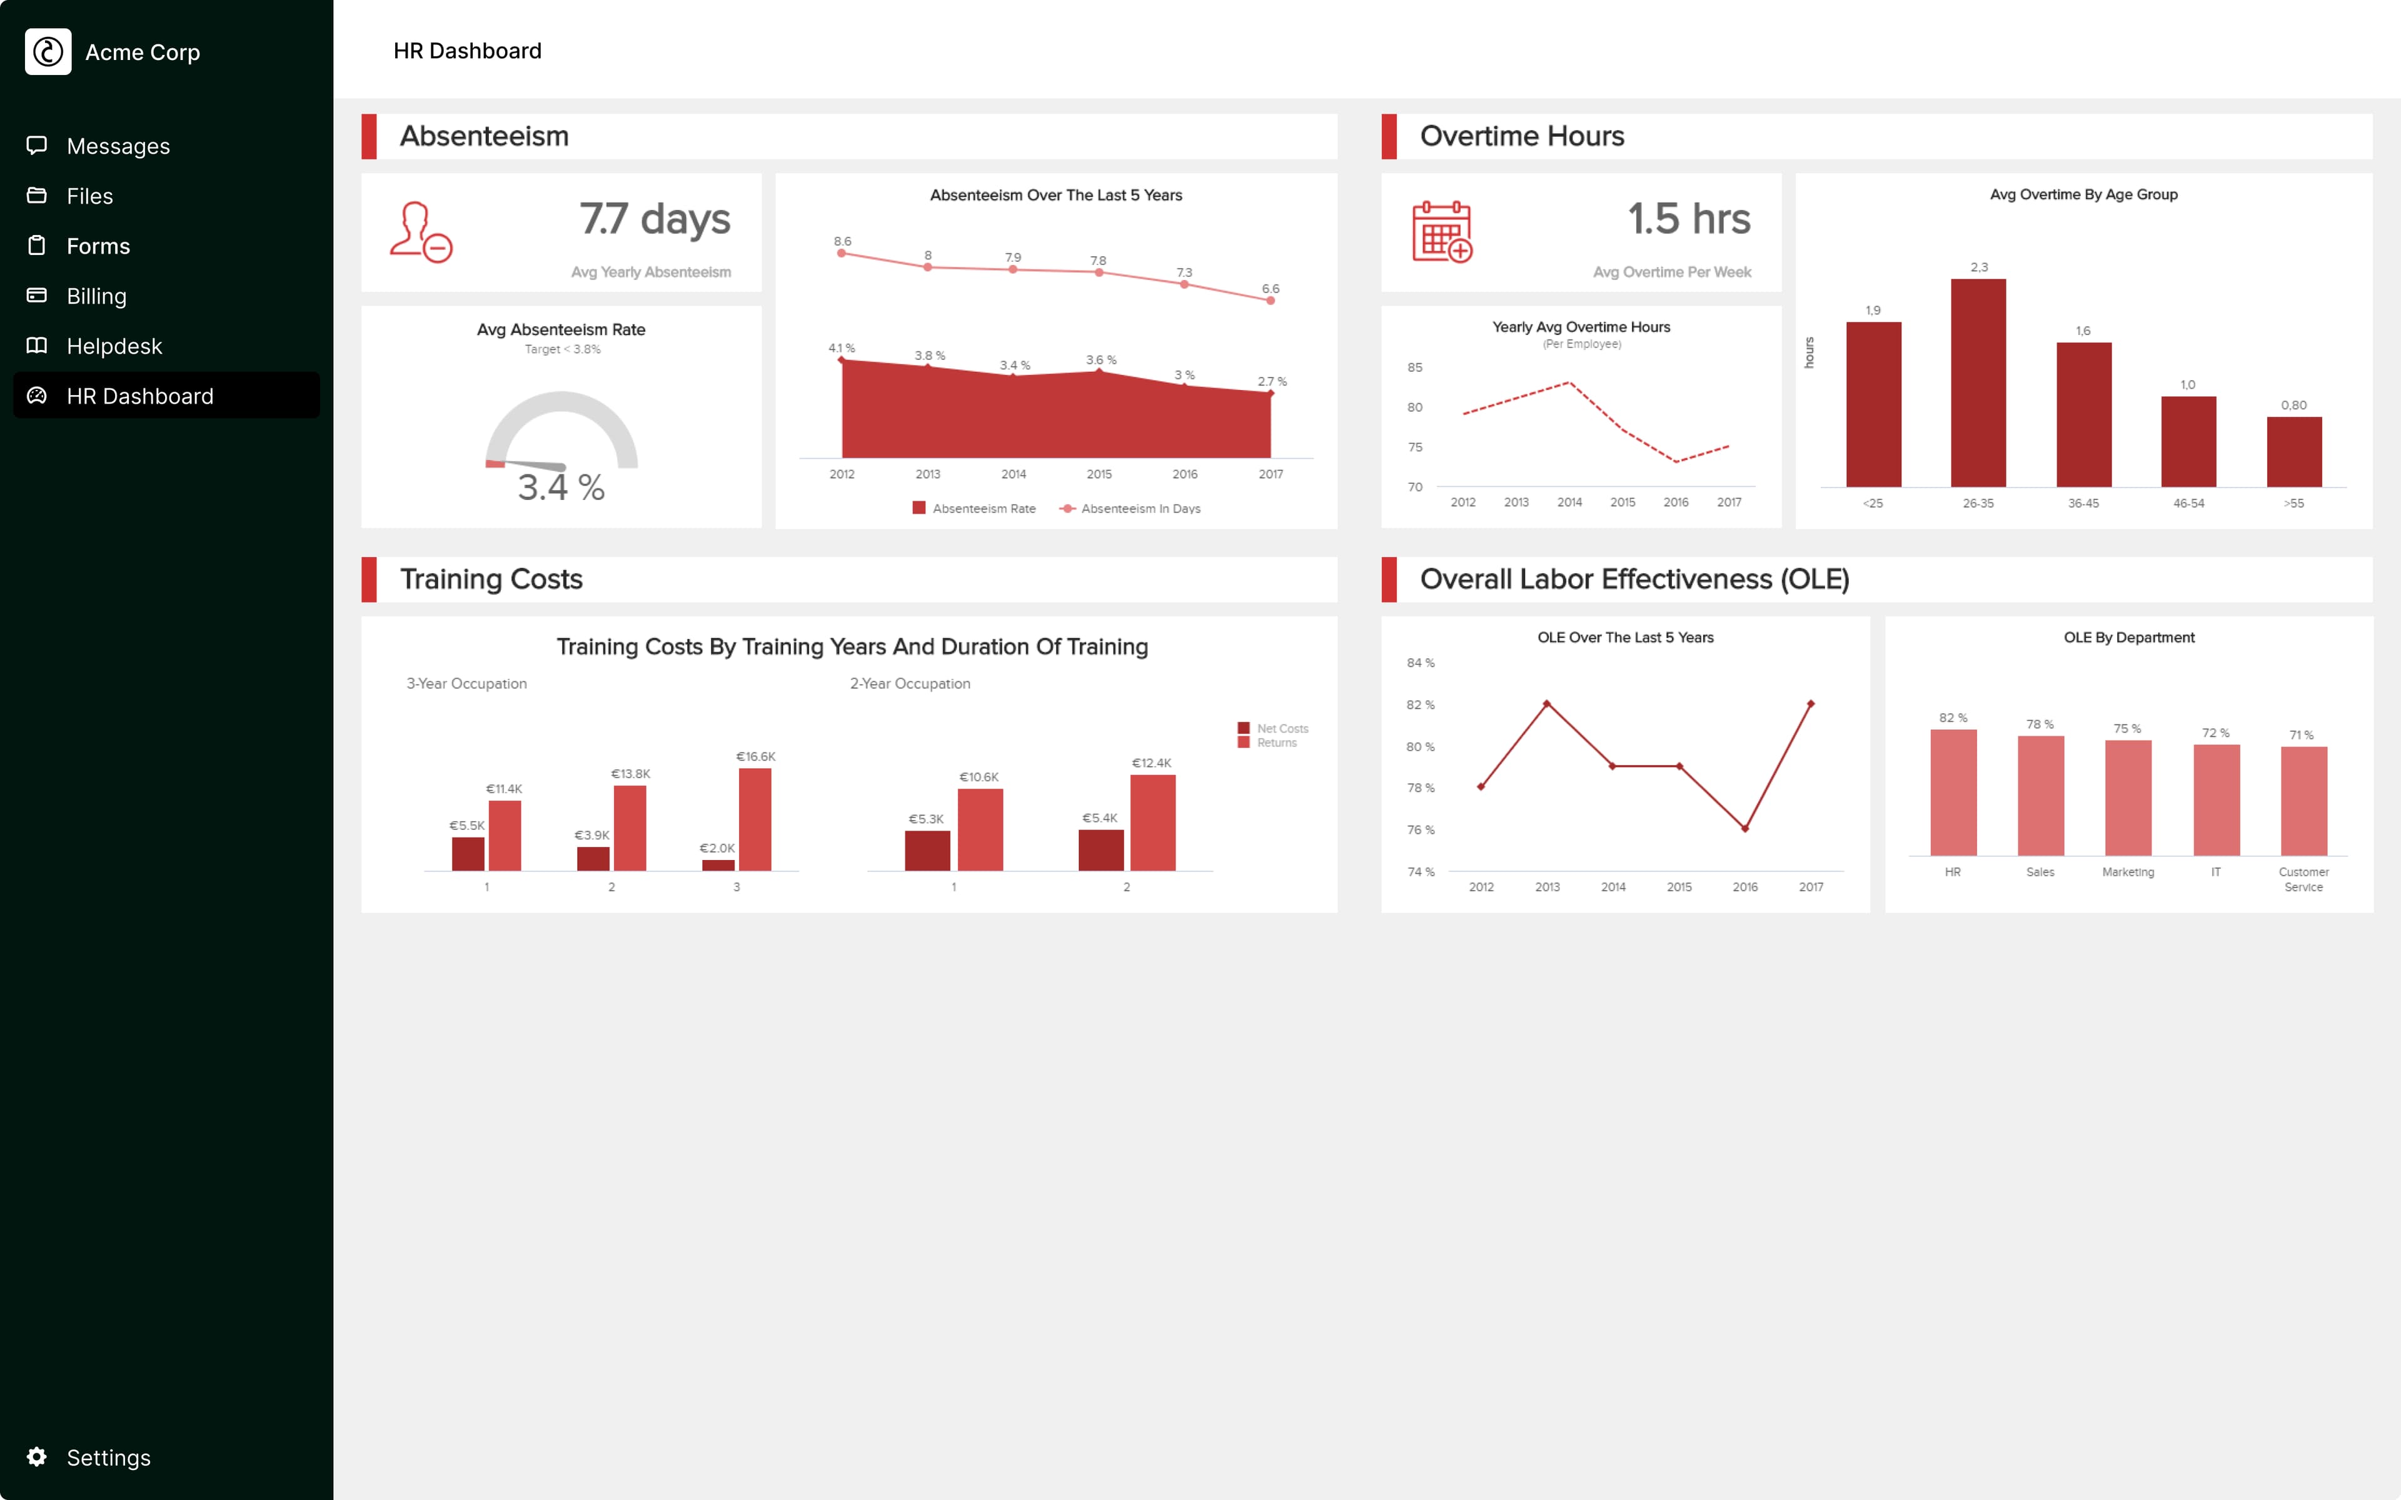Image resolution: width=2401 pixels, height=1500 pixels.
Task: Click the Messages chat bubble icon
Action: pos(37,146)
